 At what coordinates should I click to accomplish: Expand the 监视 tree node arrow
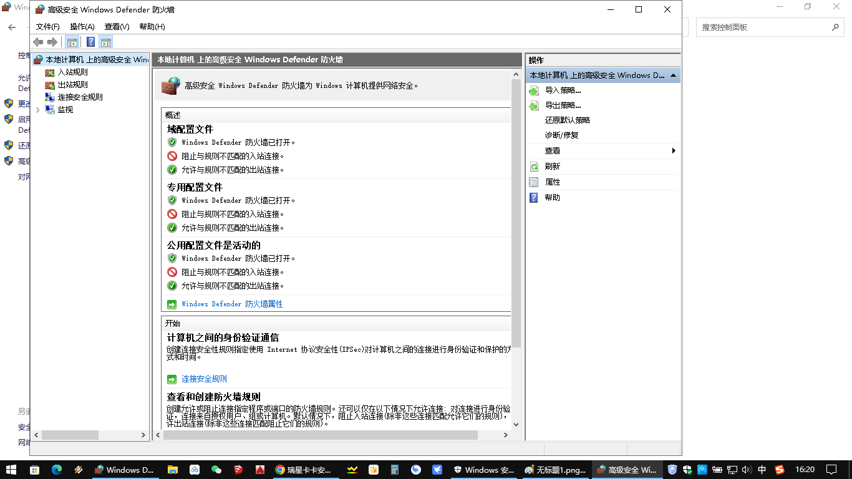click(38, 110)
